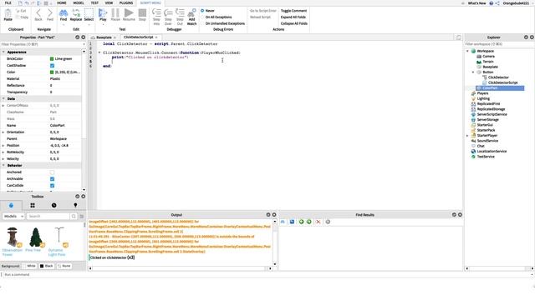Expand the StarterPlayer tree node

click(x=467, y=135)
